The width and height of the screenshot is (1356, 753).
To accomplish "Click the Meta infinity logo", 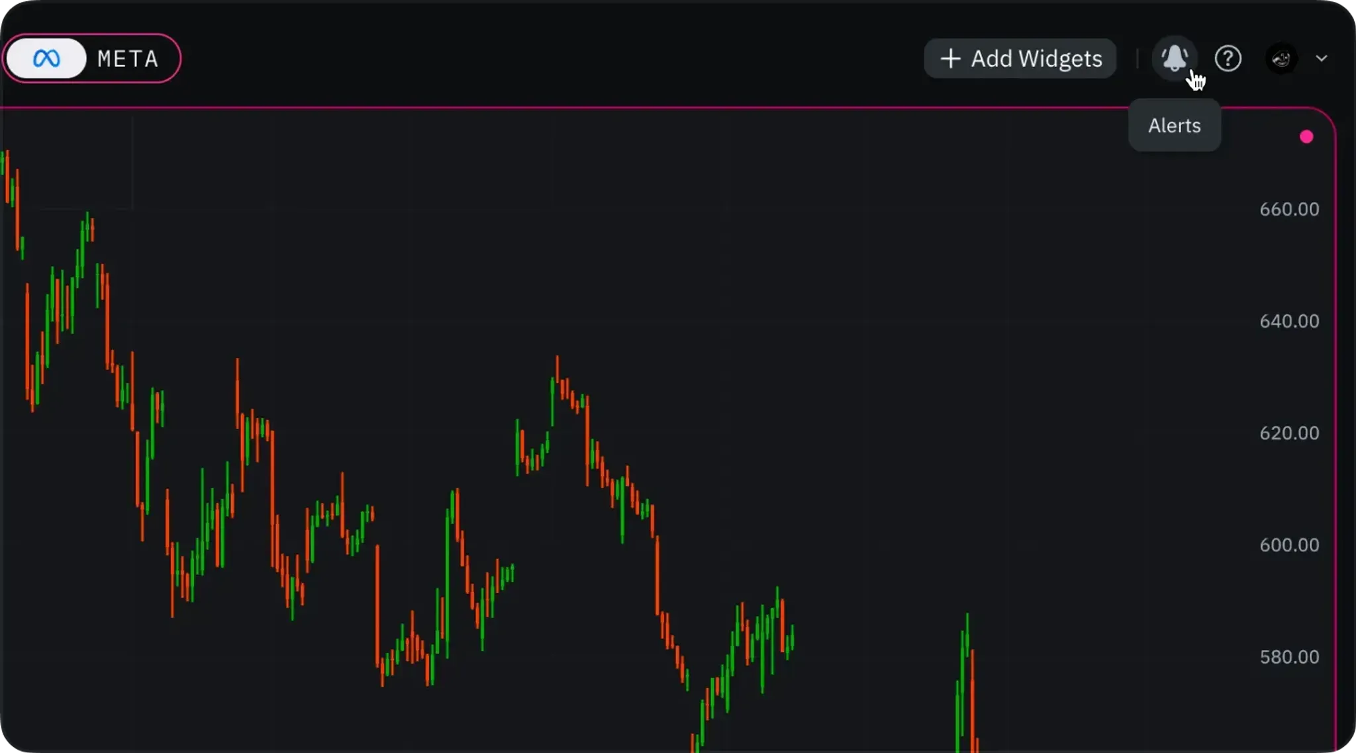I will pyautogui.click(x=46, y=58).
